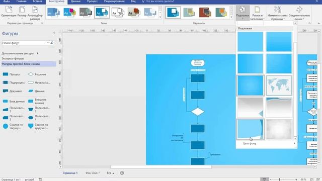Image resolution: width=322 pixels, height=181 pixels.
Task: Apply the colorful pink-green theme
Action: tap(69, 13)
